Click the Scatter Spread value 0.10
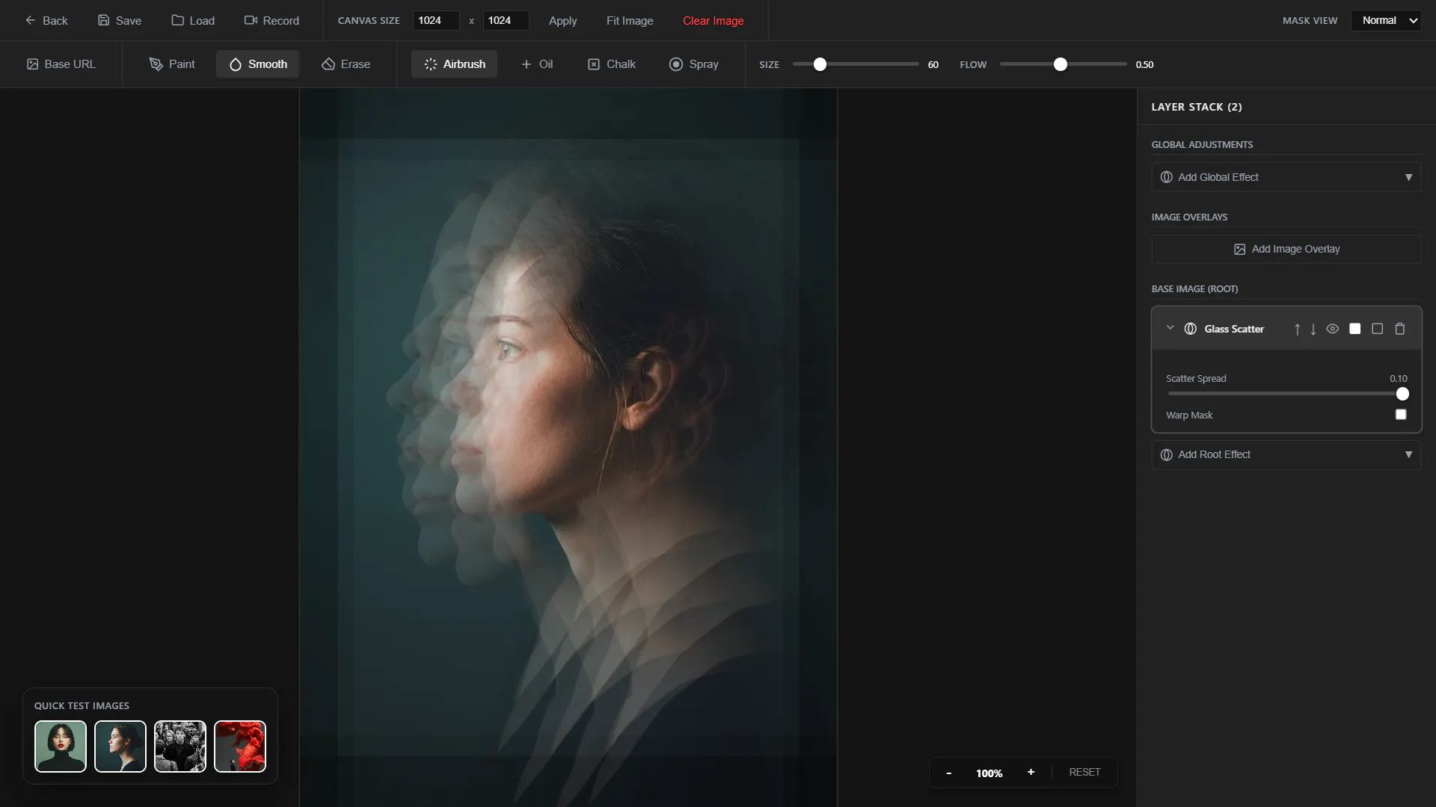The width and height of the screenshot is (1436, 807). point(1398,379)
